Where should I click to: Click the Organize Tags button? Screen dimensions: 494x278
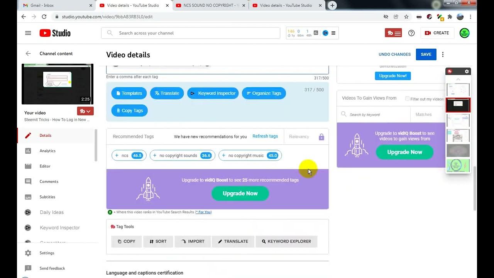point(264,93)
